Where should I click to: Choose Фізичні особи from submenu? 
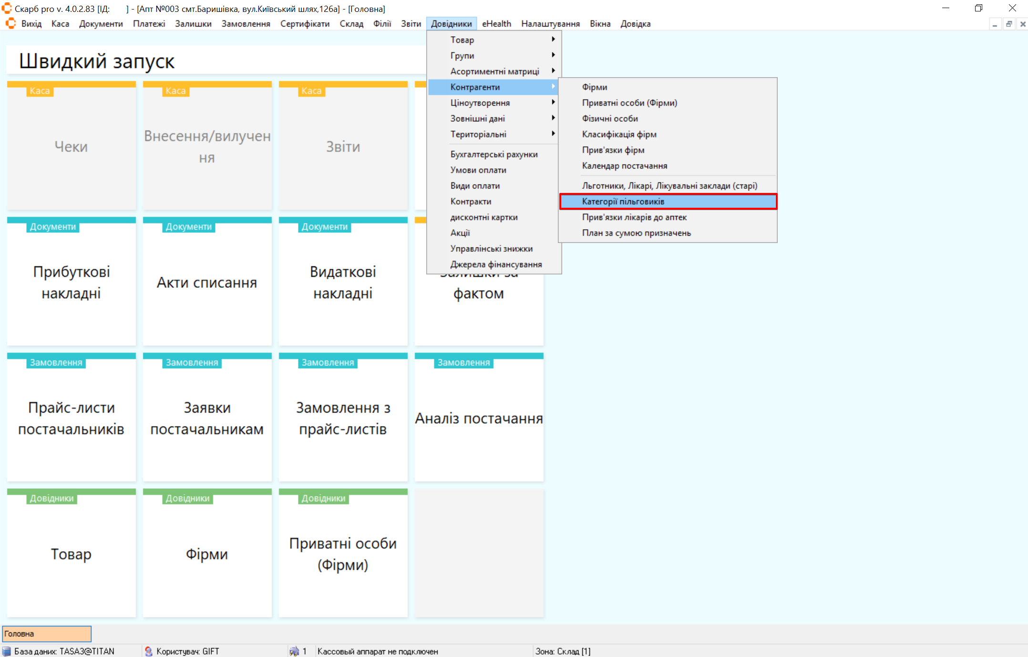(610, 118)
